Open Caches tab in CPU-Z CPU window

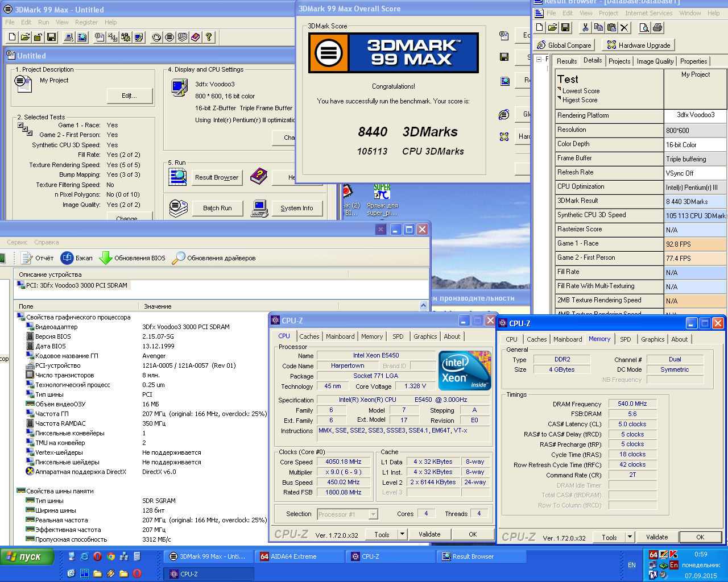pos(309,336)
